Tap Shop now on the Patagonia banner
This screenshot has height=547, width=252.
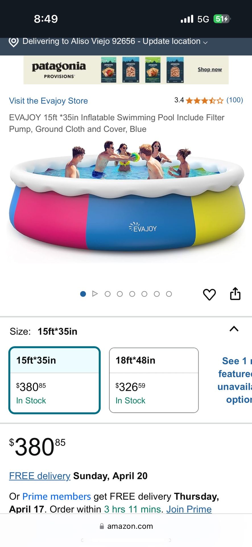[210, 70]
